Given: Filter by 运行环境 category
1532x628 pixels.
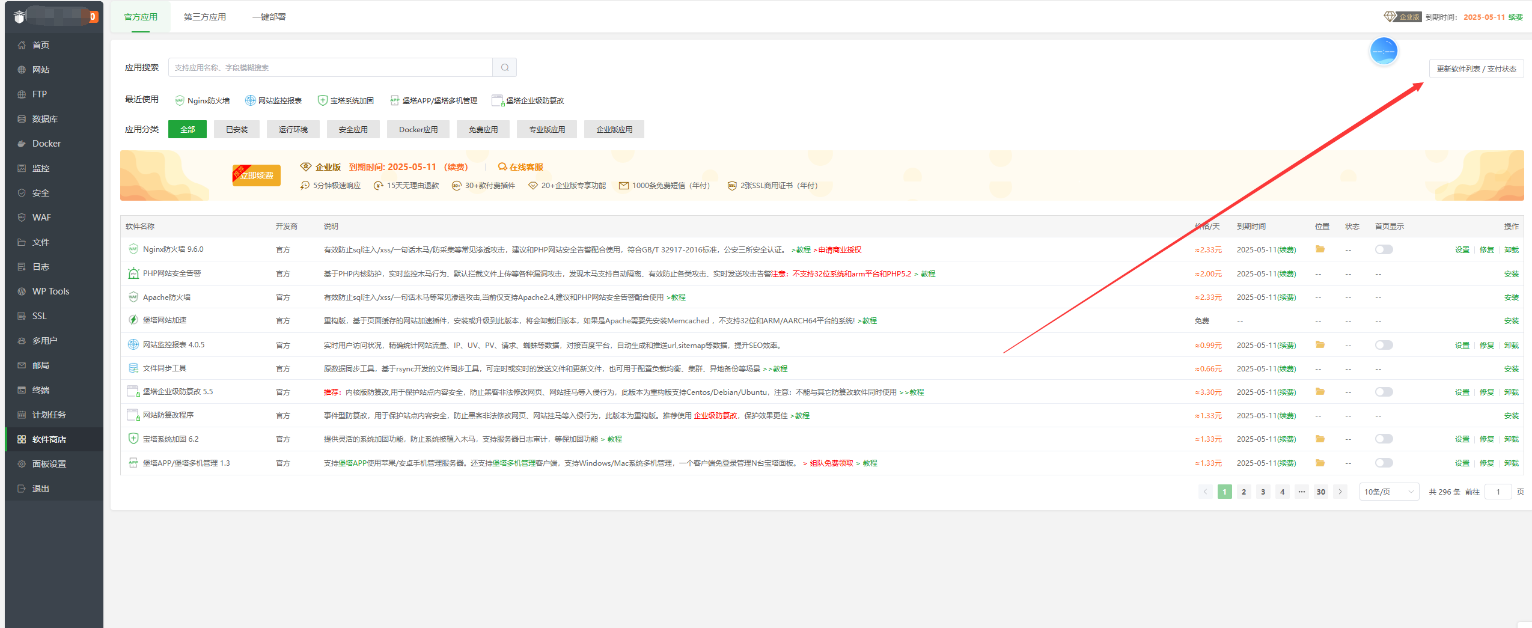Looking at the screenshot, I should coord(293,129).
